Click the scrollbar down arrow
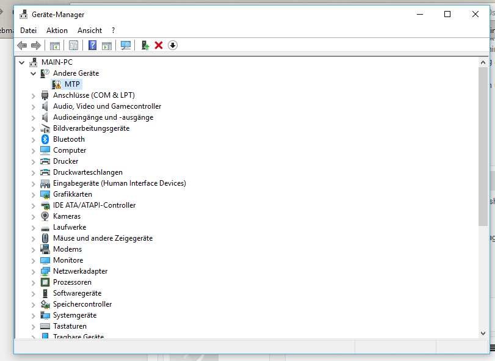 click(483, 333)
